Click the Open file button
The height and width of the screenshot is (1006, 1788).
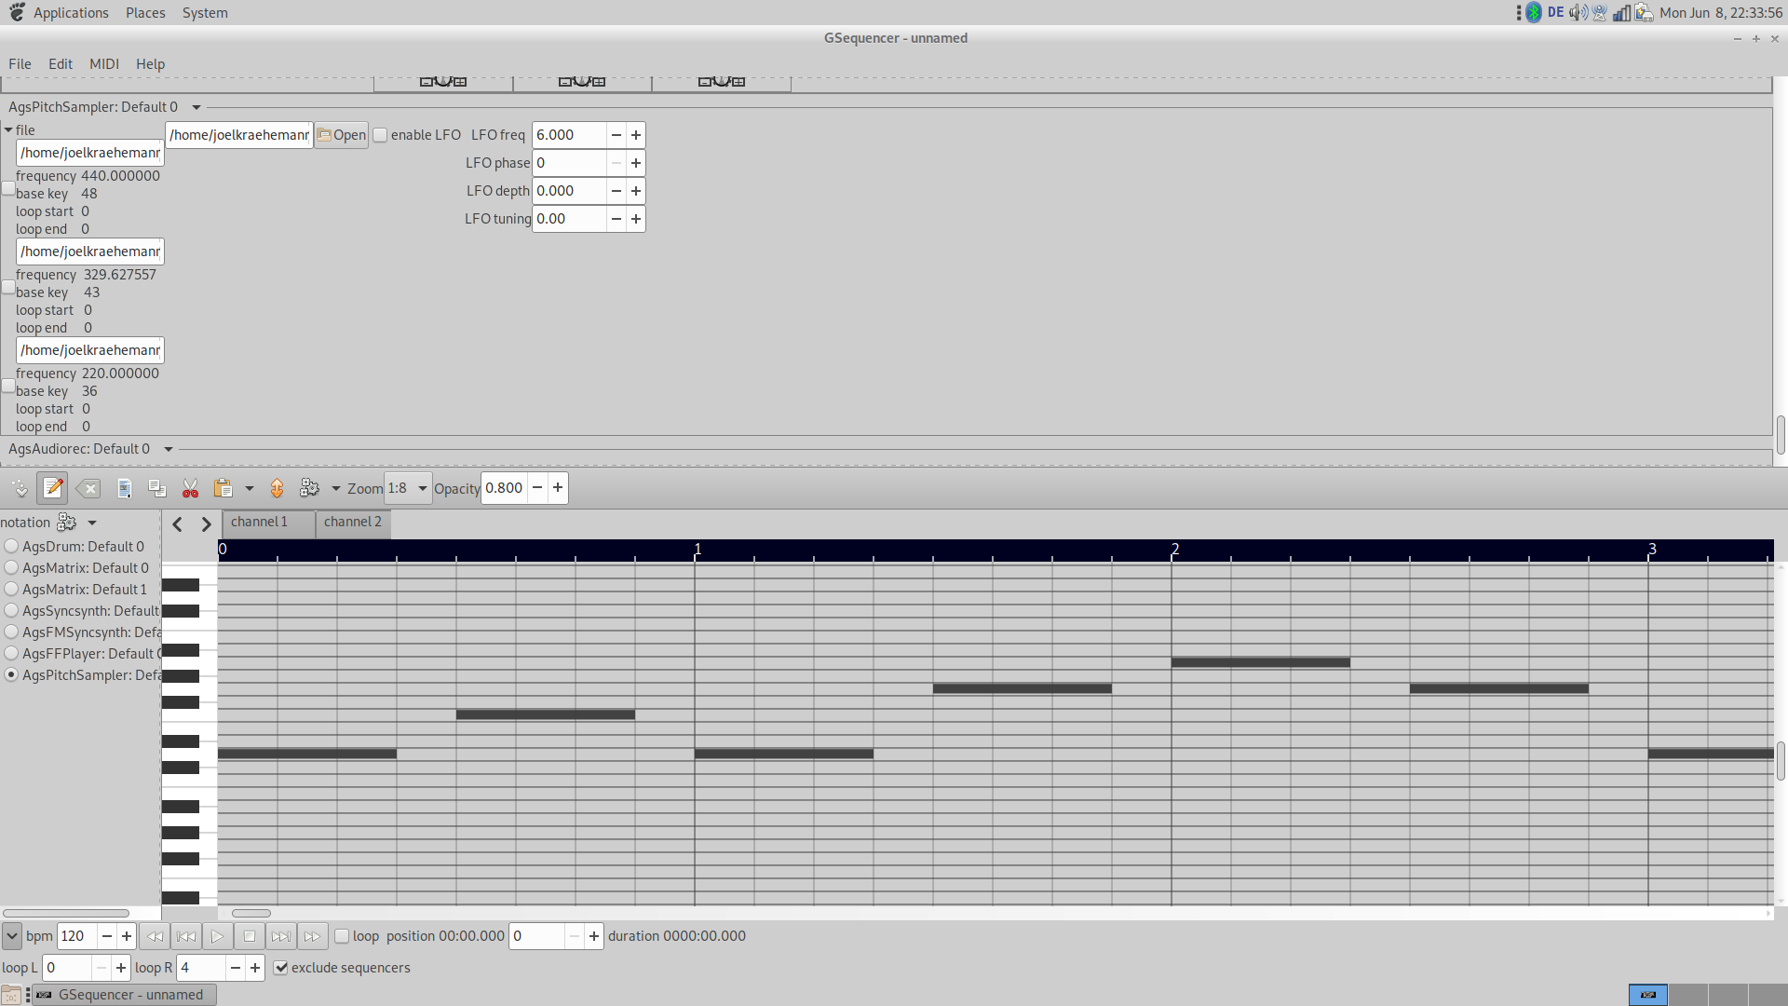click(x=342, y=135)
